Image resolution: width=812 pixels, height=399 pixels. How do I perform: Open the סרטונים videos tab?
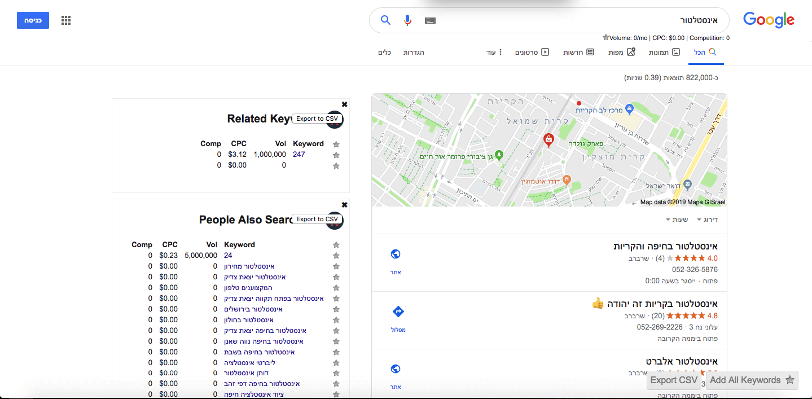click(532, 52)
